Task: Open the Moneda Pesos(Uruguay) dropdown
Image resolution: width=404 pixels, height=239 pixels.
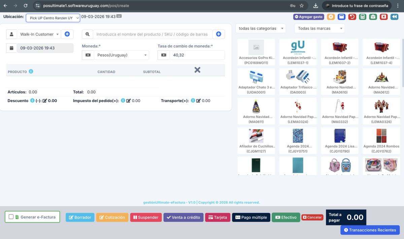Action: click(x=121, y=55)
